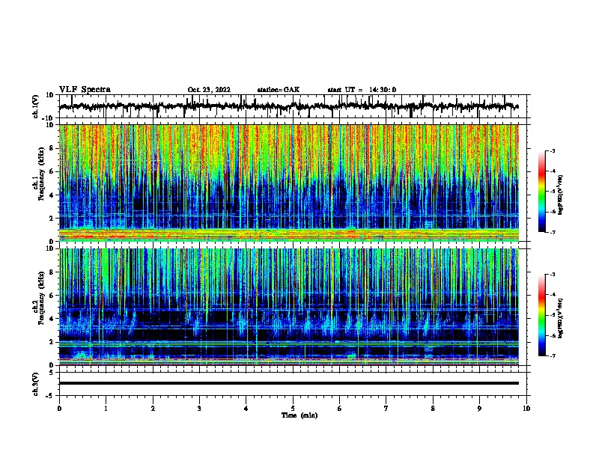Click the ch.1 voltage waveform trace
The height and width of the screenshot is (458, 593).
(289, 106)
